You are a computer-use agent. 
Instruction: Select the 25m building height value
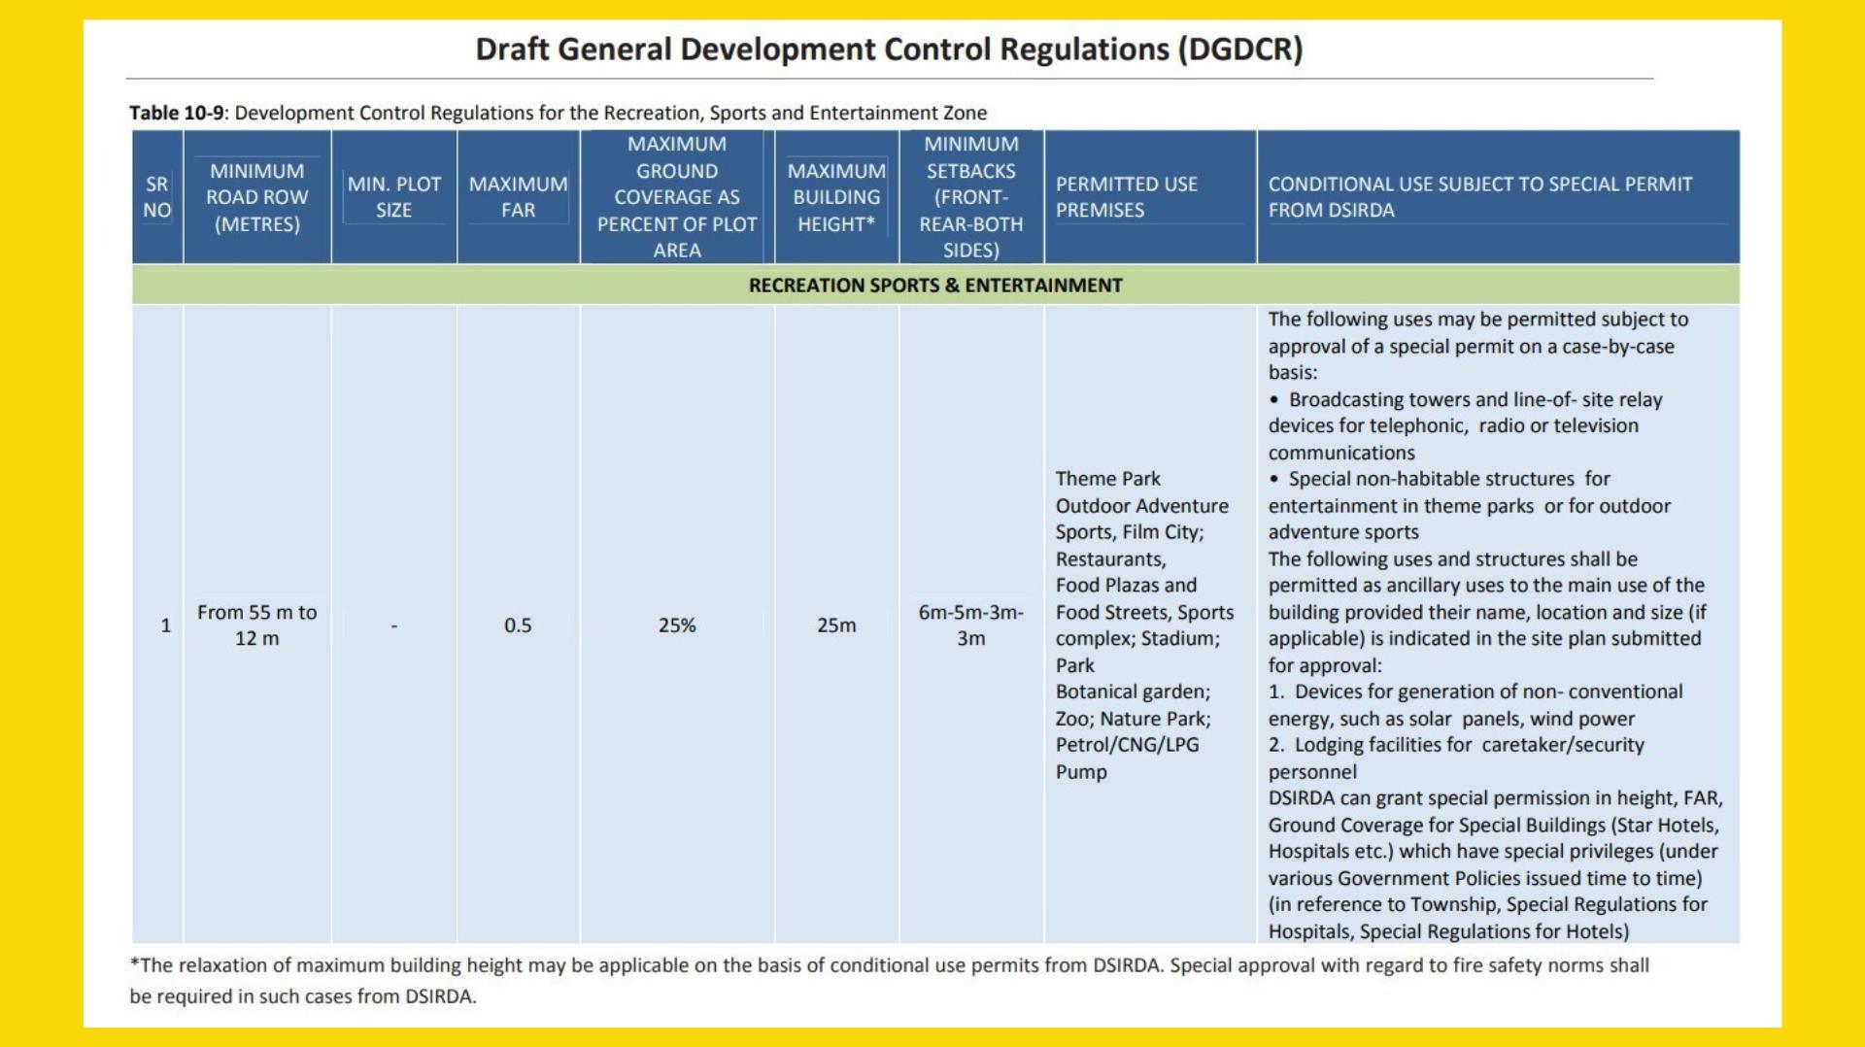[x=835, y=625]
